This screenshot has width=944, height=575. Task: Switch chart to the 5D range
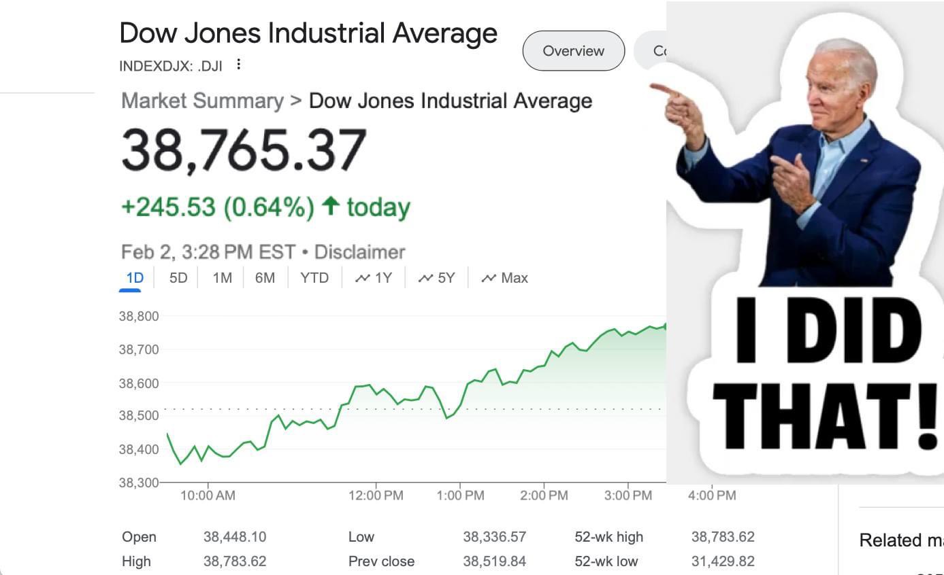tap(178, 278)
